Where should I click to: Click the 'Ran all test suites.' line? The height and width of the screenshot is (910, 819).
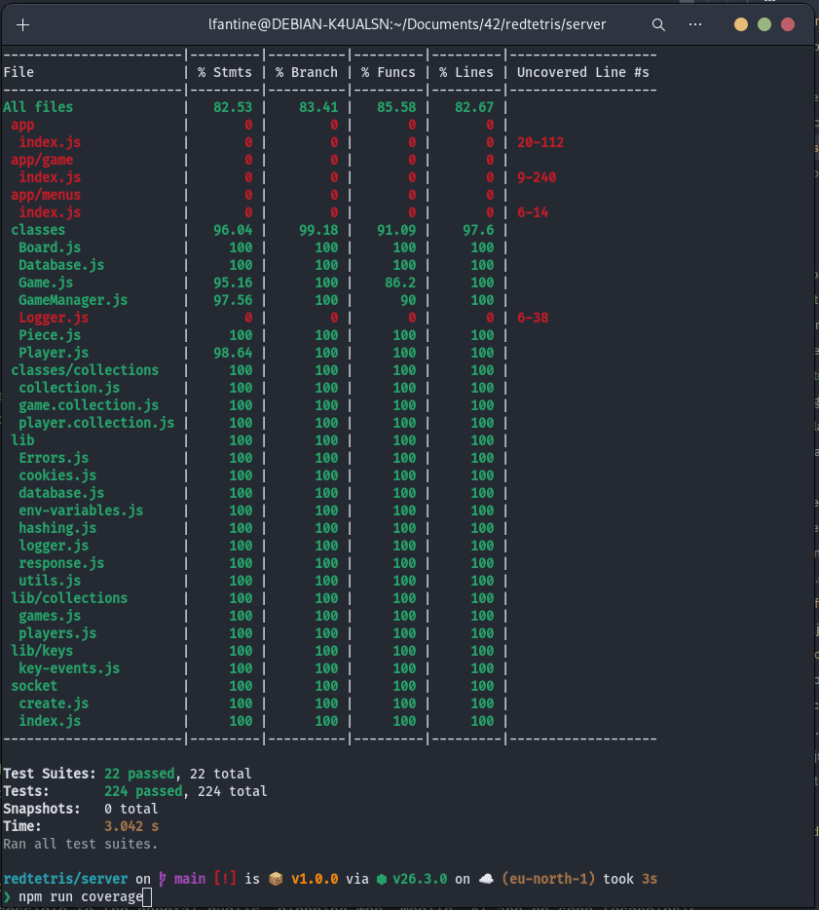coord(81,844)
